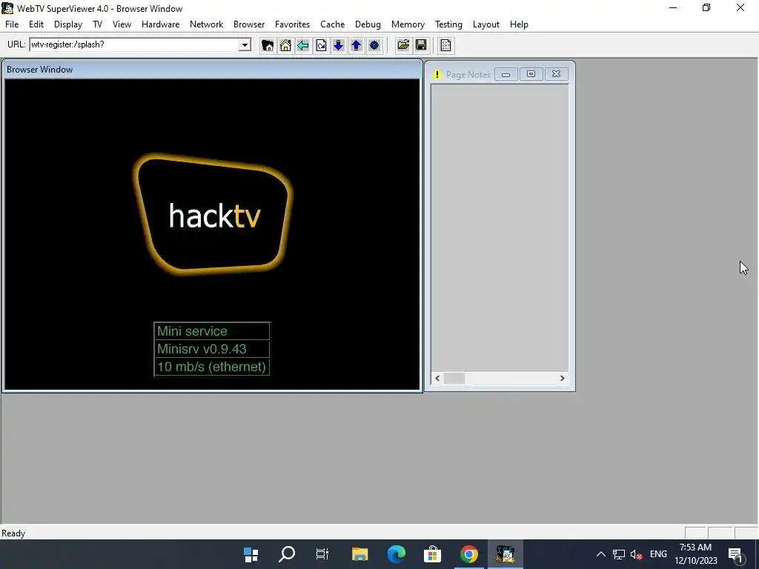Click the dark home page toolbar icon

[x=267, y=45]
